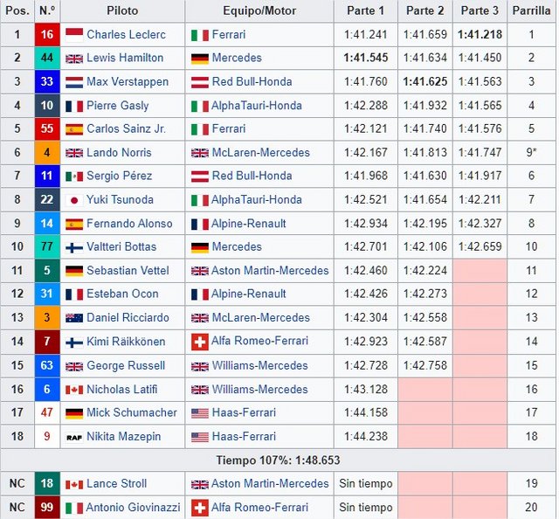Click the Netherlands flag beside Max Verstappen
Image resolution: width=559 pixels, height=519 pixels.
coord(74,82)
